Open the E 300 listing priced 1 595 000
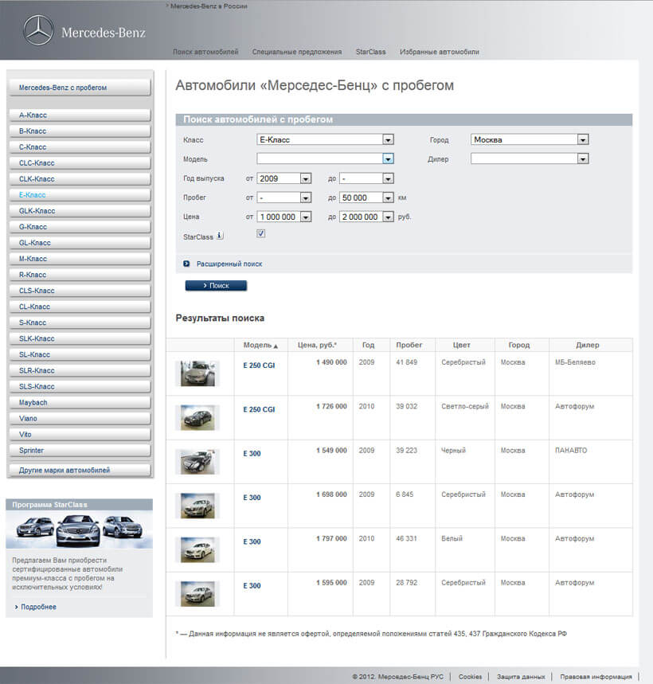The height and width of the screenshot is (684, 653). 252,586
